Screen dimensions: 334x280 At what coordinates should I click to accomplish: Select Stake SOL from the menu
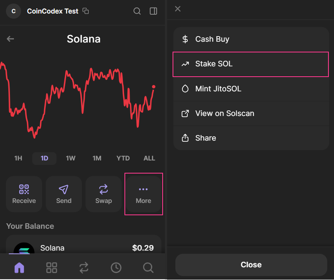[x=251, y=64]
